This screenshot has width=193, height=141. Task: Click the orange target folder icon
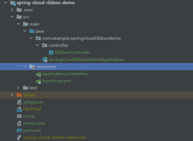[x=19, y=95]
